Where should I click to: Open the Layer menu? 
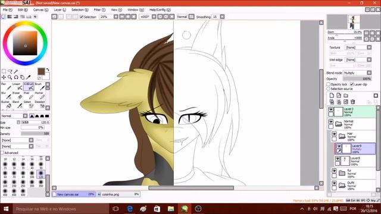coord(60,10)
